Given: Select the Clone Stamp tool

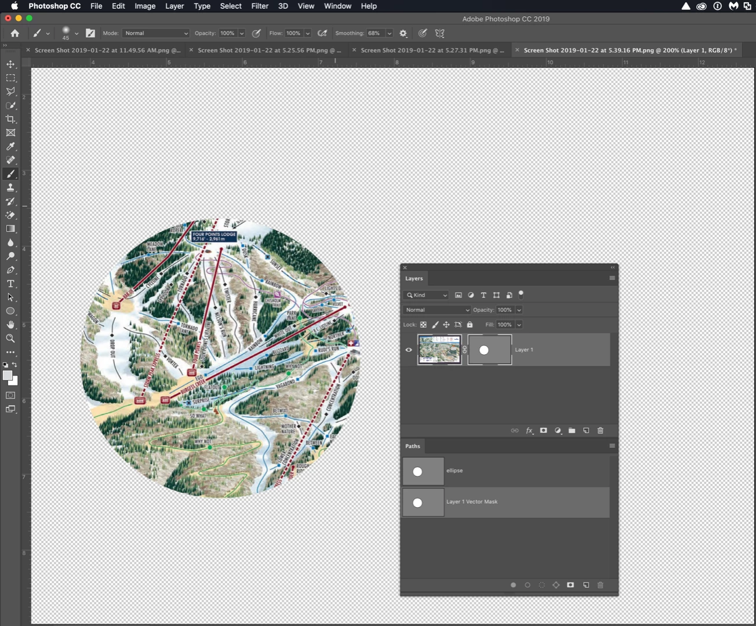Looking at the screenshot, I should pyautogui.click(x=10, y=188).
